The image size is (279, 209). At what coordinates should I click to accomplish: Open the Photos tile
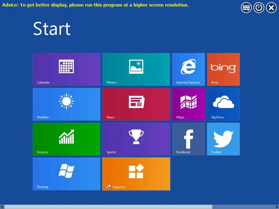(x=136, y=69)
